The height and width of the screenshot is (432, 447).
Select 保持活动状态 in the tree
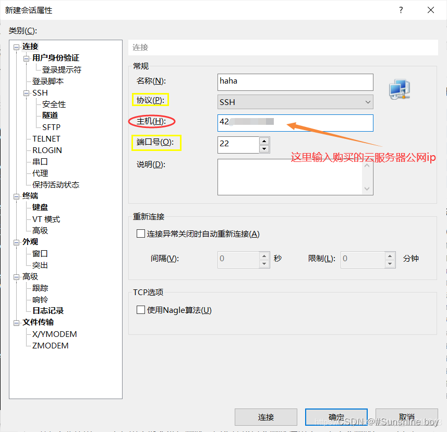56,185
